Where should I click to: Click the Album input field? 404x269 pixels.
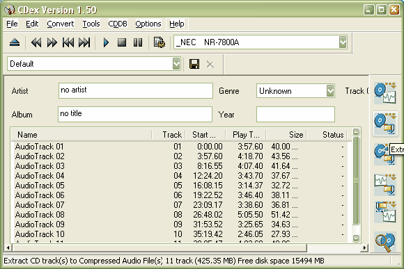(135, 114)
